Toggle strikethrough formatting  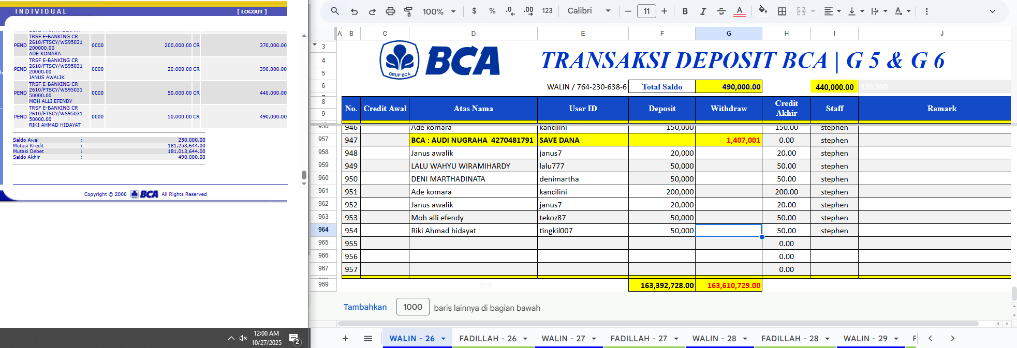pos(721,11)
